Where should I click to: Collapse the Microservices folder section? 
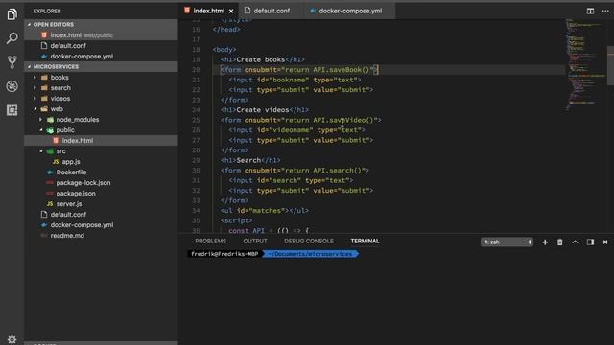[x=101, y=66]
